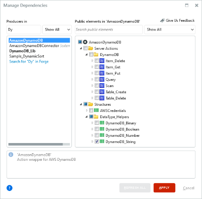The image size is (202, 199).
Task: Click the 'Action wrapper for AWS DynamoDB' text
Action: [46, 159]
